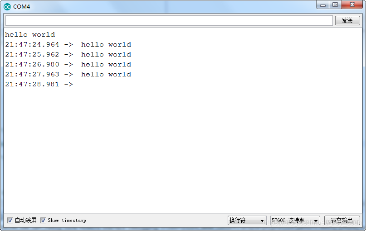366x231 pixels.
Task: Click the first untimestamped hello world line
Action: (x=30, y=35)
